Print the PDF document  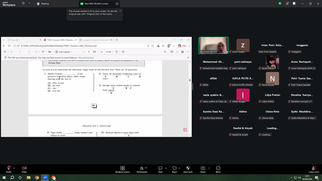pos(172,52)
